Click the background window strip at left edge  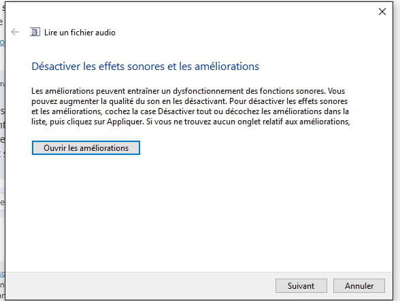pos(2,153)
